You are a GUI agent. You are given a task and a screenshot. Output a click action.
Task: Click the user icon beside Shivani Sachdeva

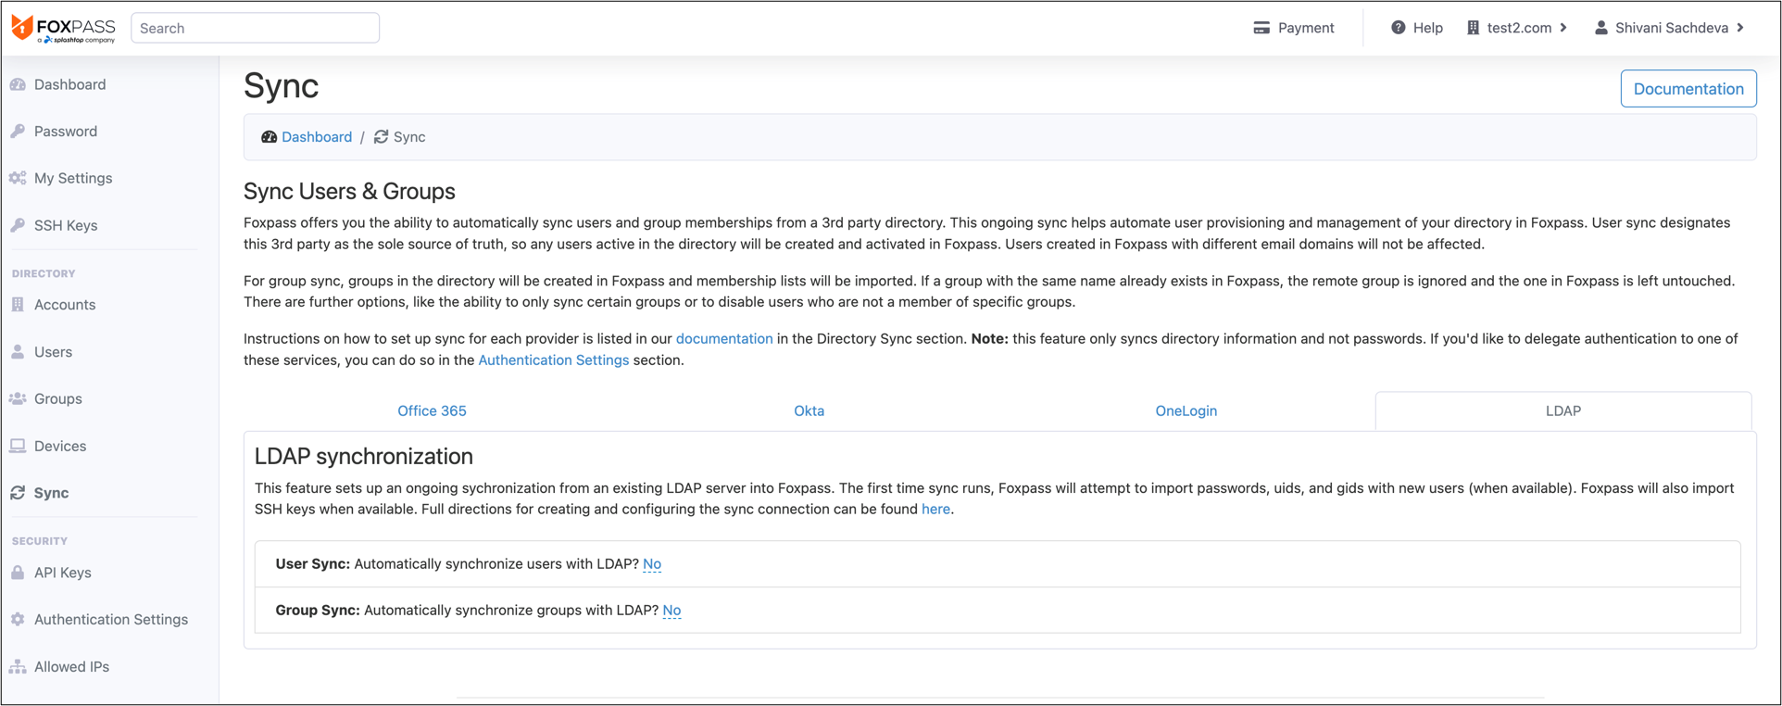[x=1600, y=28]
